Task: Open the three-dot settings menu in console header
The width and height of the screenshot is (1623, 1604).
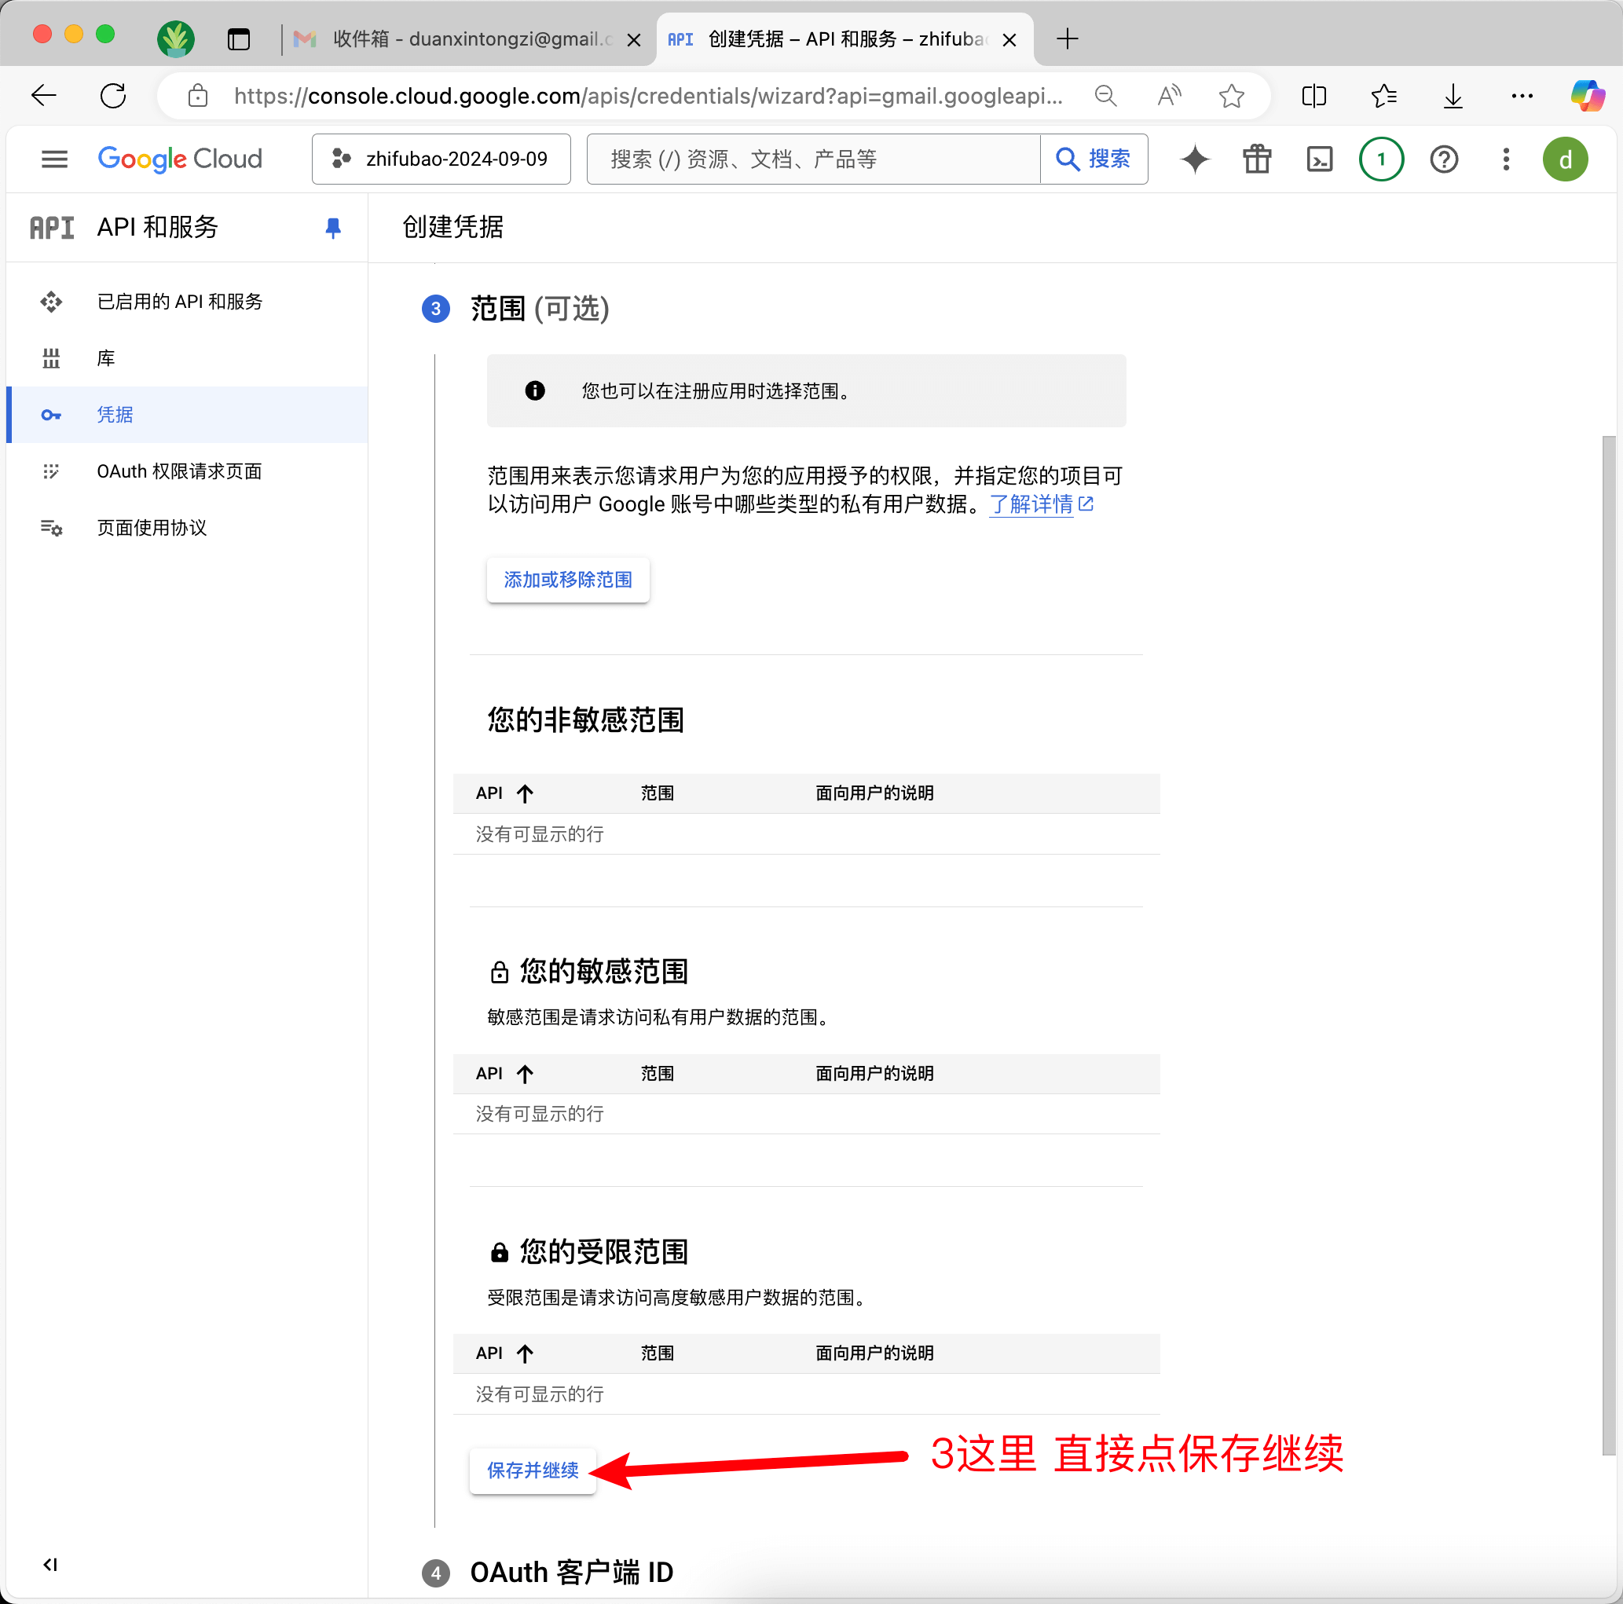Action: click(1505, 159)
